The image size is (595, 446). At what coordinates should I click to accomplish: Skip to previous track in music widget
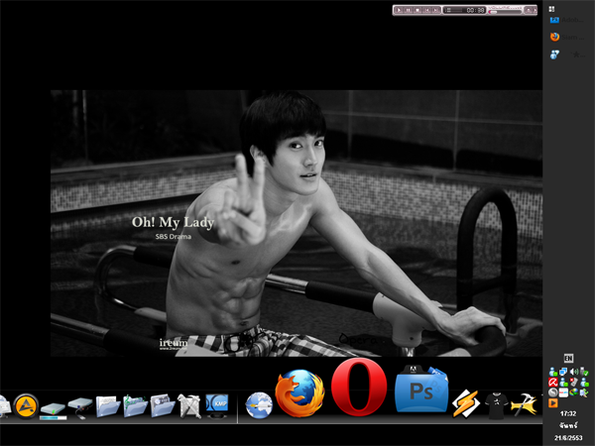click(426, 10)
